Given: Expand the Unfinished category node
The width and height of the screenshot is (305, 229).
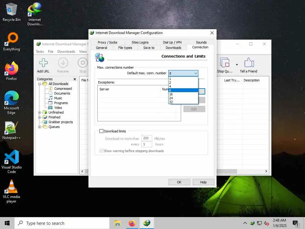Looking at the screenshot, I should click(x=40, y=112).
